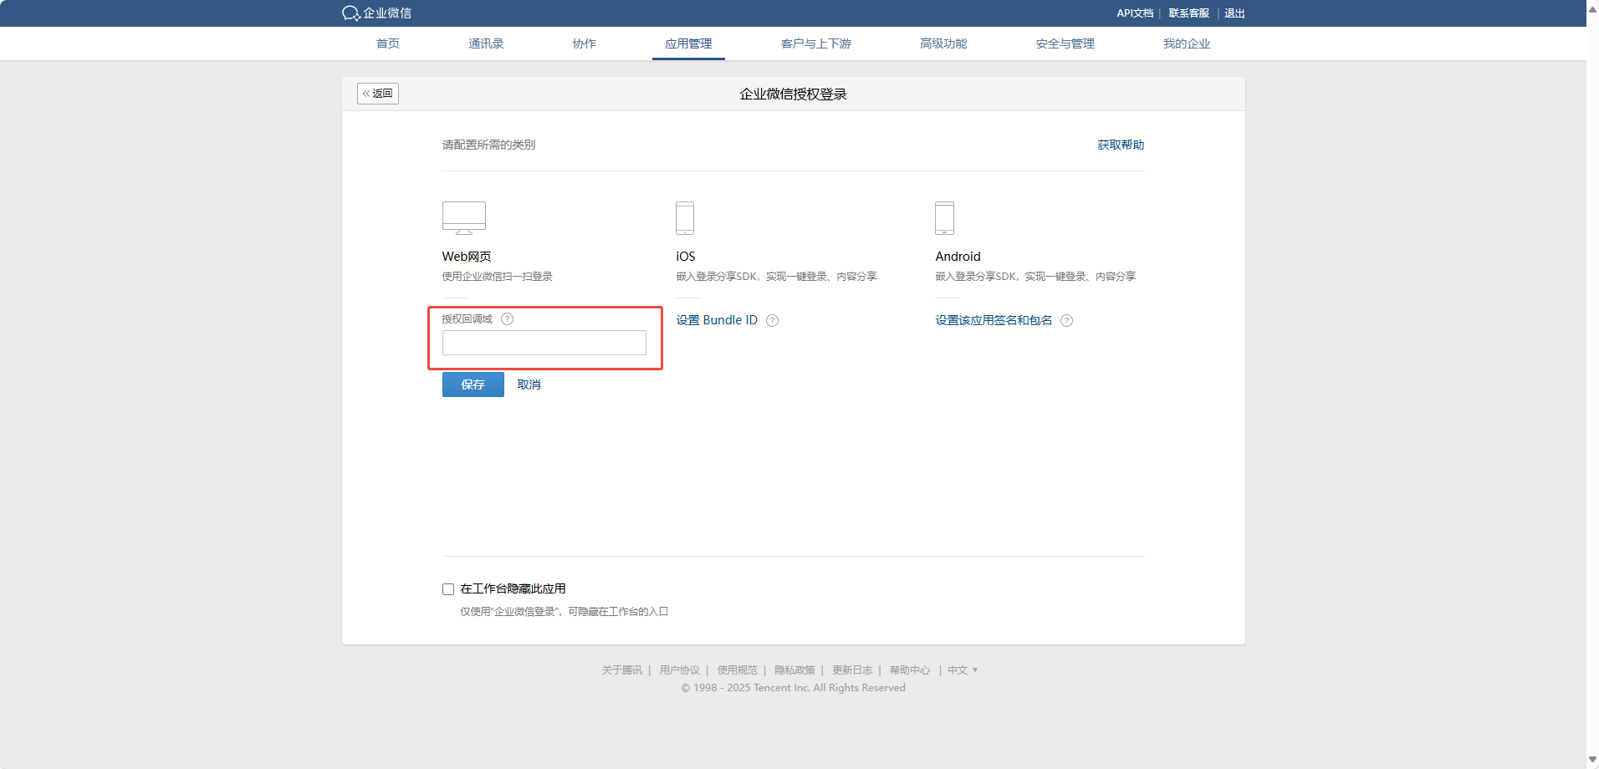Switch to the 高级功能 tab
The image size is (1599, 769).
(943, 43)
